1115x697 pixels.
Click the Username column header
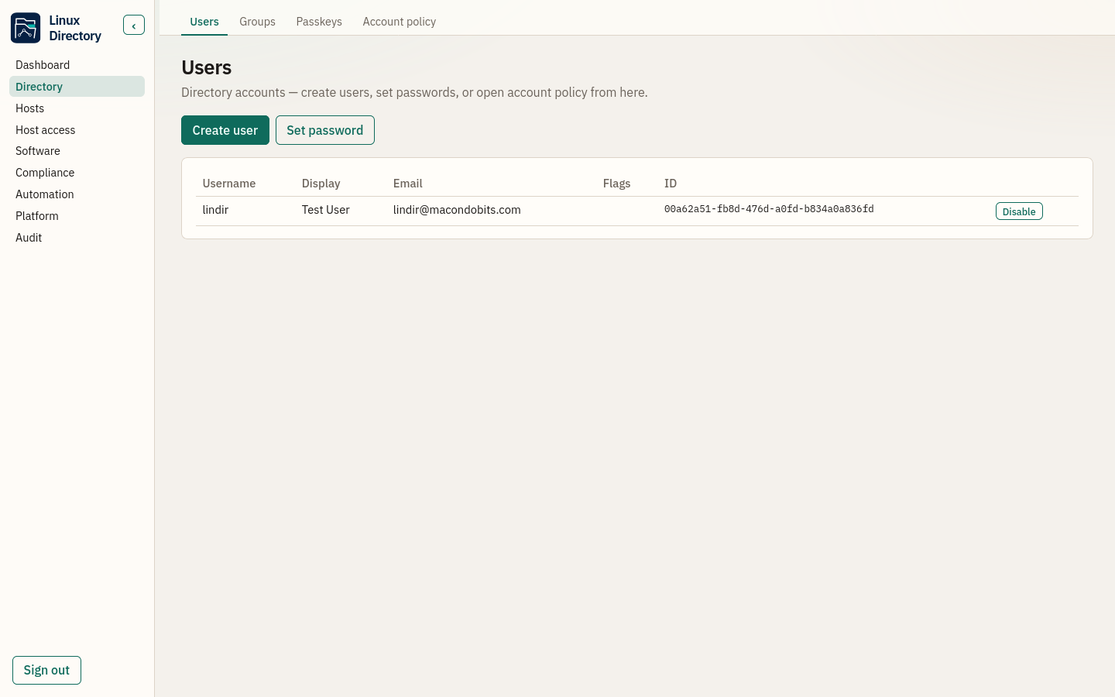[229, 184]
